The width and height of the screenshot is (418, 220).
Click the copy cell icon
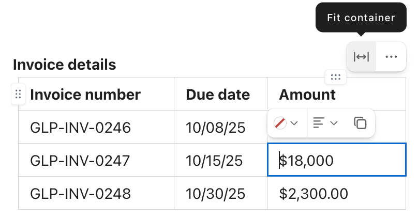360,123
